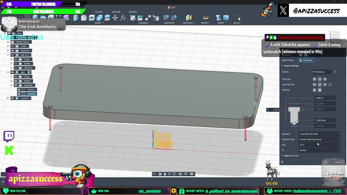
Task: Click the 4 selected Sketch Points button
Action: tap(306, 60)
